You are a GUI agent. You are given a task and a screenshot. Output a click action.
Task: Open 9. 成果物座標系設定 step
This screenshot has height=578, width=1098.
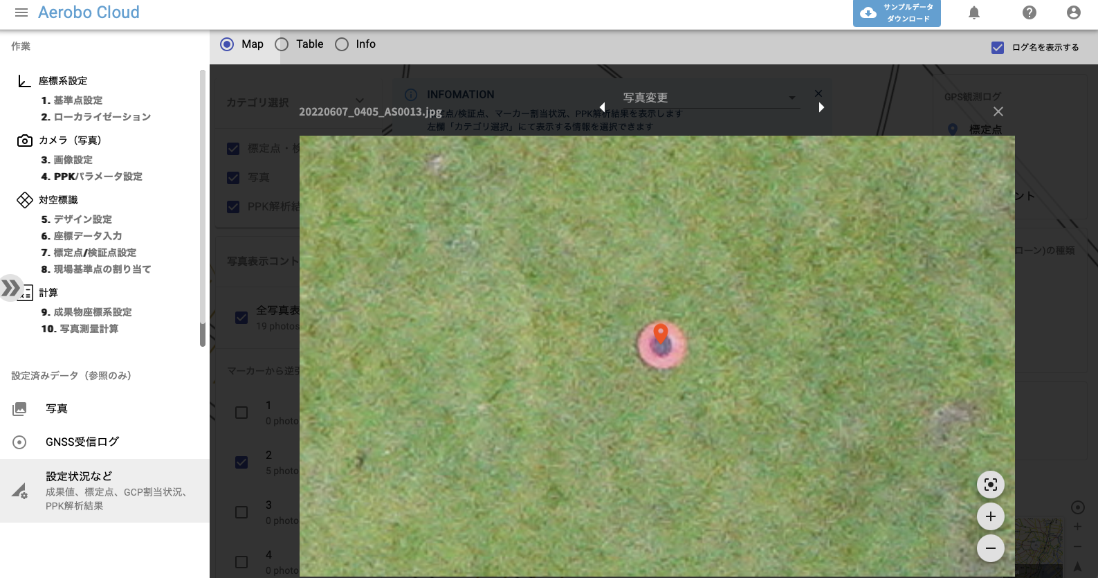click(x=86, y=312)
